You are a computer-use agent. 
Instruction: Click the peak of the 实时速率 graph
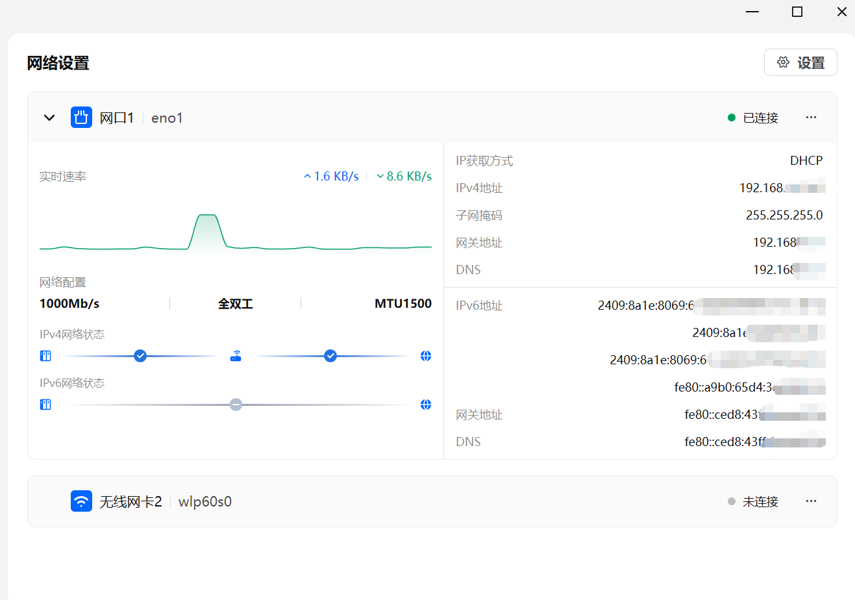(207, 216)
